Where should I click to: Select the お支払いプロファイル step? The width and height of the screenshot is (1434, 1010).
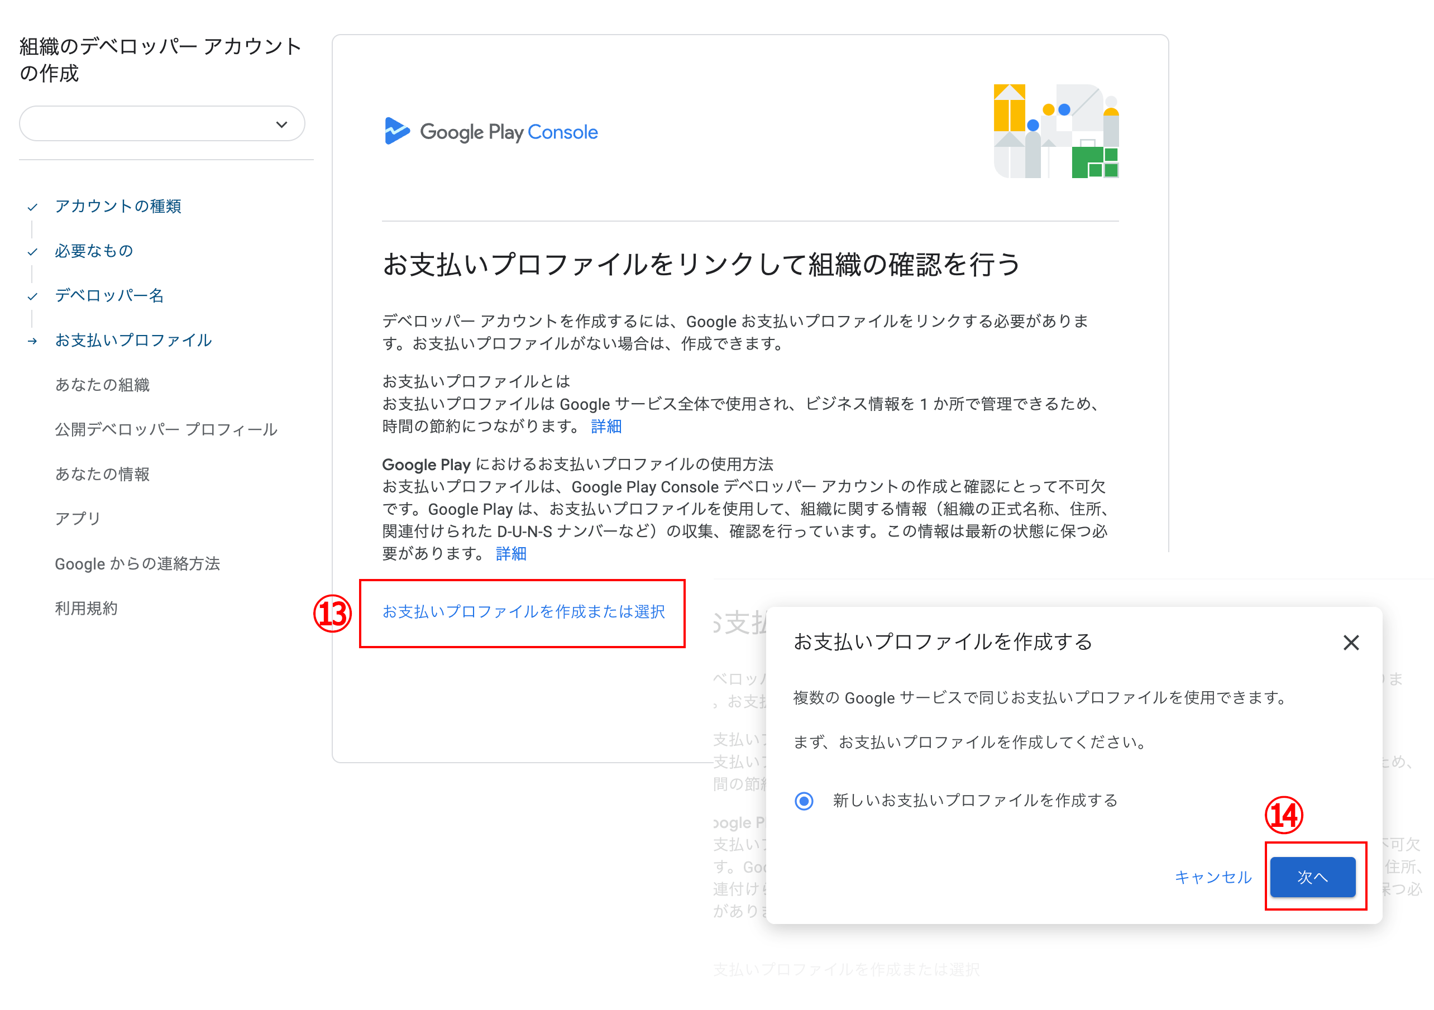point(133,341)
